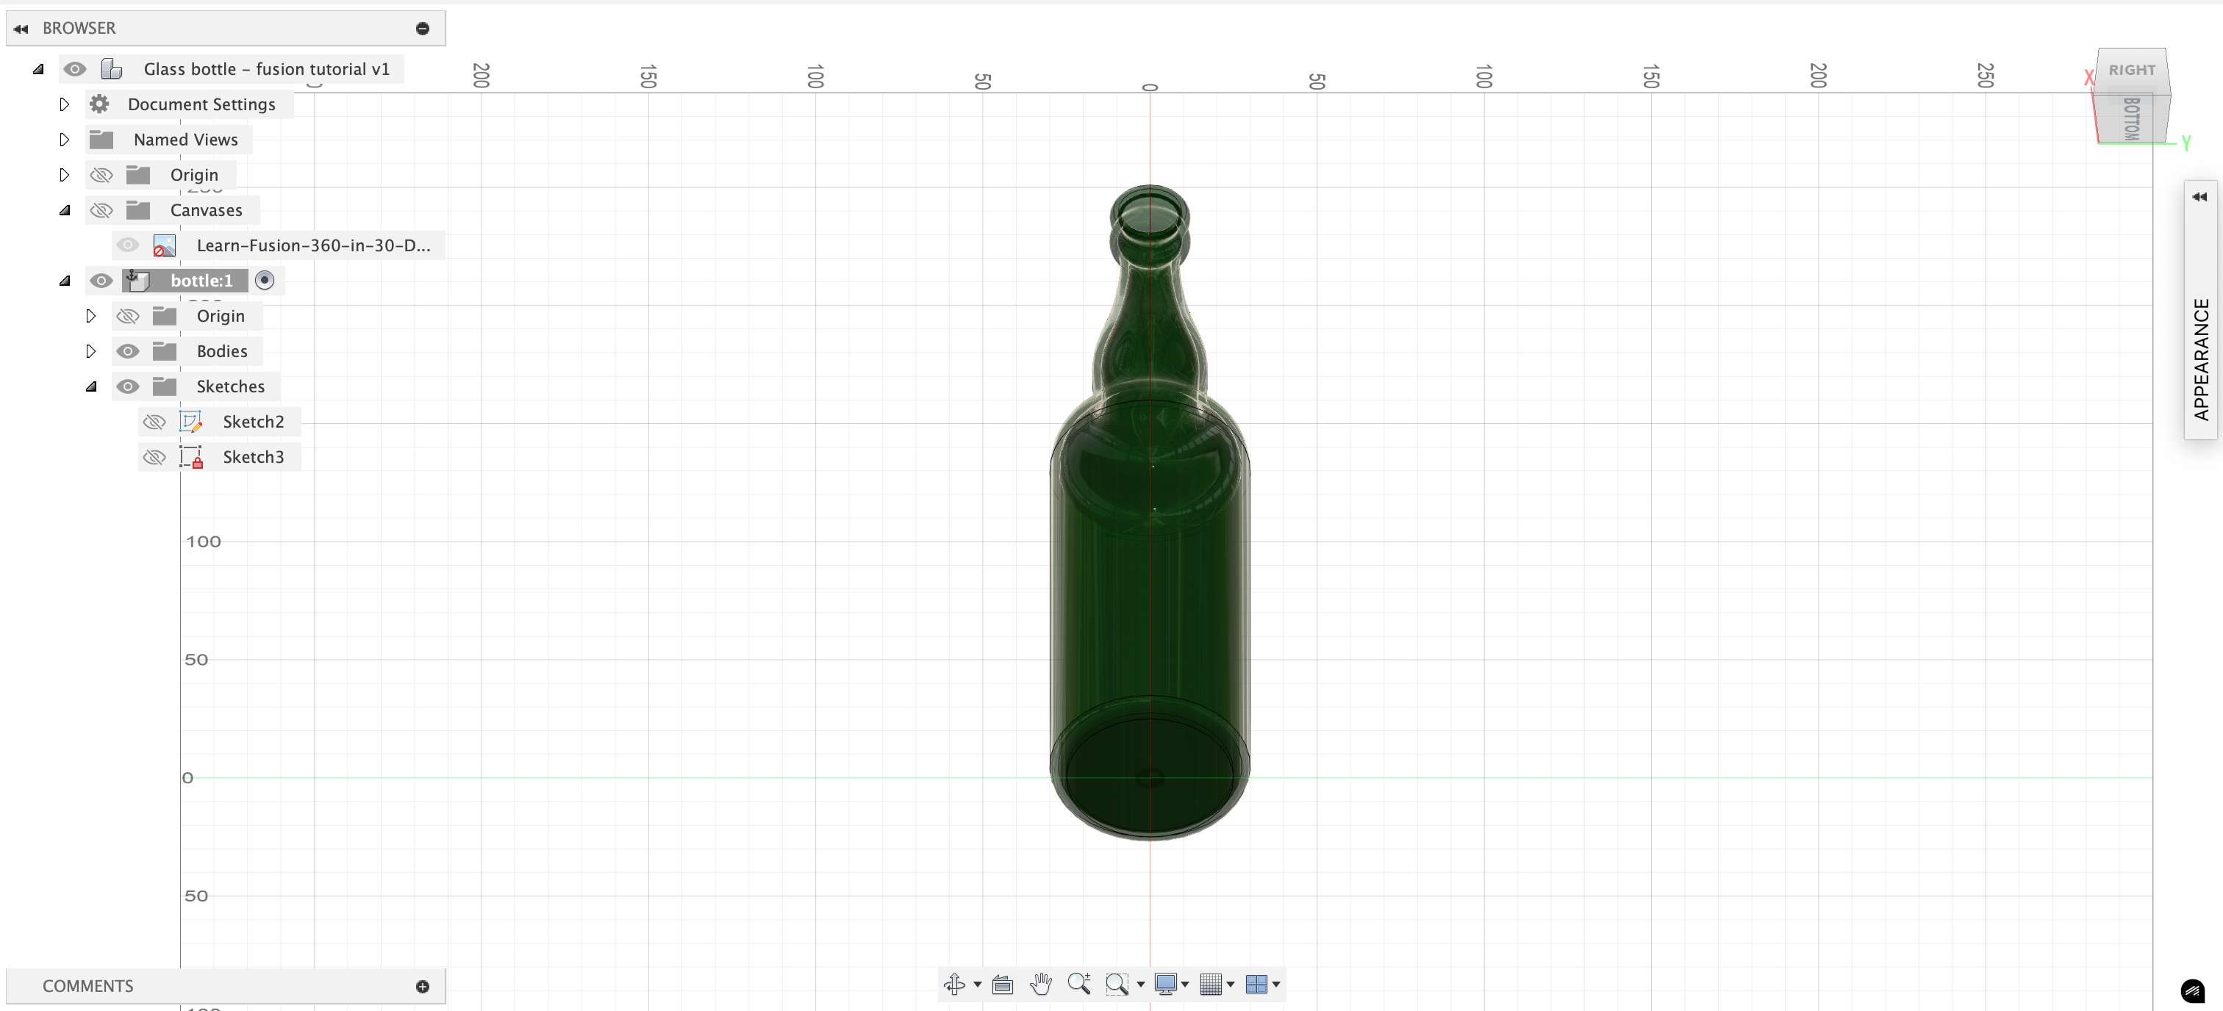
Task: Click the Grid and Snaps icon
Action: (1211, 985)
